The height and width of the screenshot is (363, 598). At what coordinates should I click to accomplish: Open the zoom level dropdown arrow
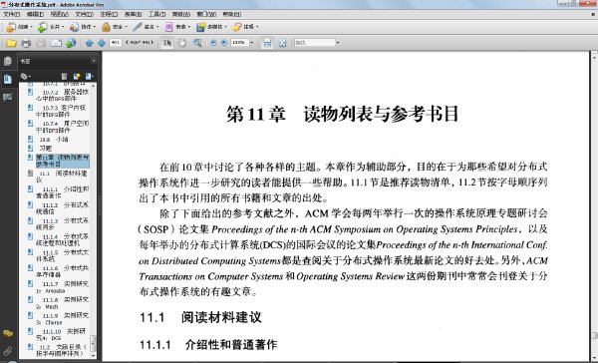(252, 42)
